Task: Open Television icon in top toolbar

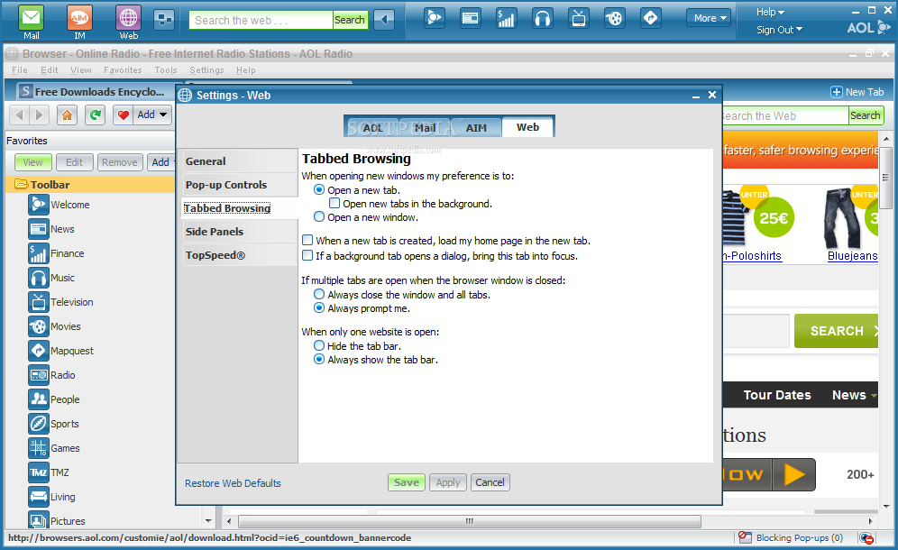Action: tap(579, 18)
